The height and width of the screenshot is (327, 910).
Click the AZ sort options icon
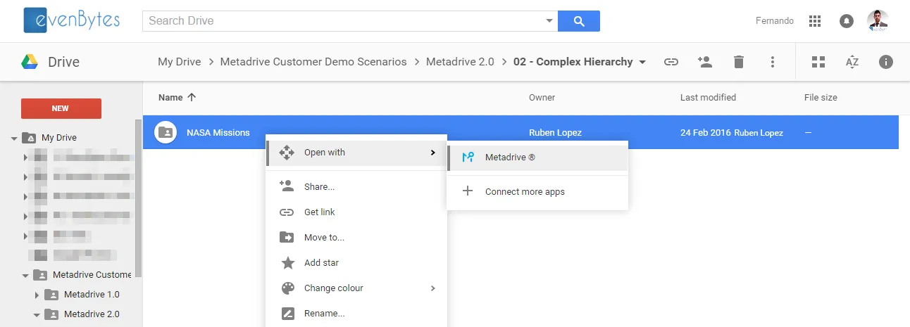852,62
